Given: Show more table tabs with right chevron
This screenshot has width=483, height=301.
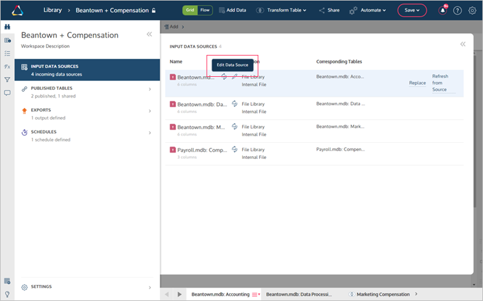Looking at the screenshot, I should (x=416, y=294).
